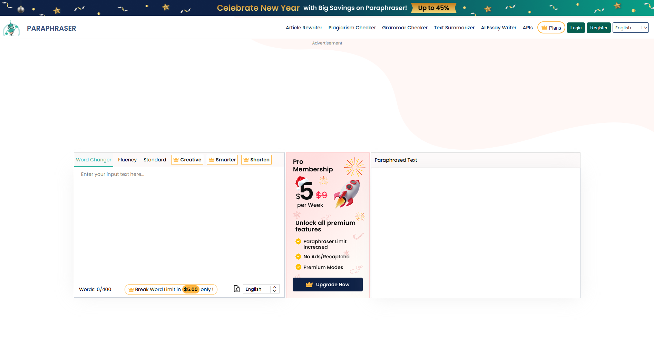
Task: Click the Celebrate New Year banner text
Action: click(258, 8)
